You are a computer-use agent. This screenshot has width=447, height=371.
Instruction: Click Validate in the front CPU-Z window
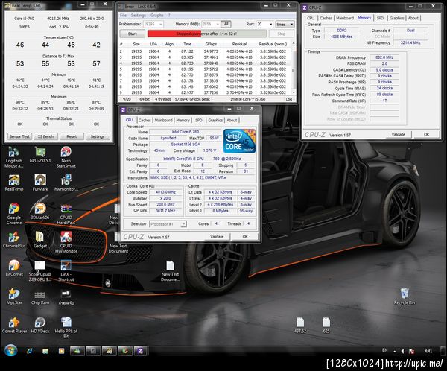[x=217, y=237]
